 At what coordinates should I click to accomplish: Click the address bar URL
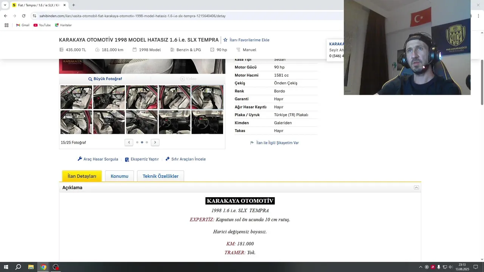pyautogui.click(x=132, y=16)
